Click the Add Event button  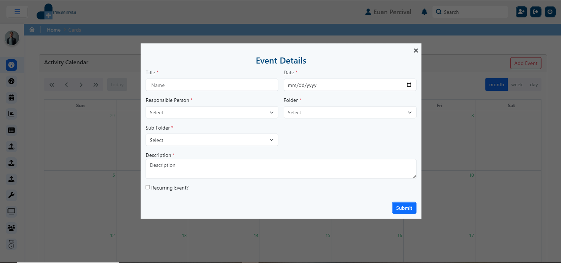click(526, 63)
